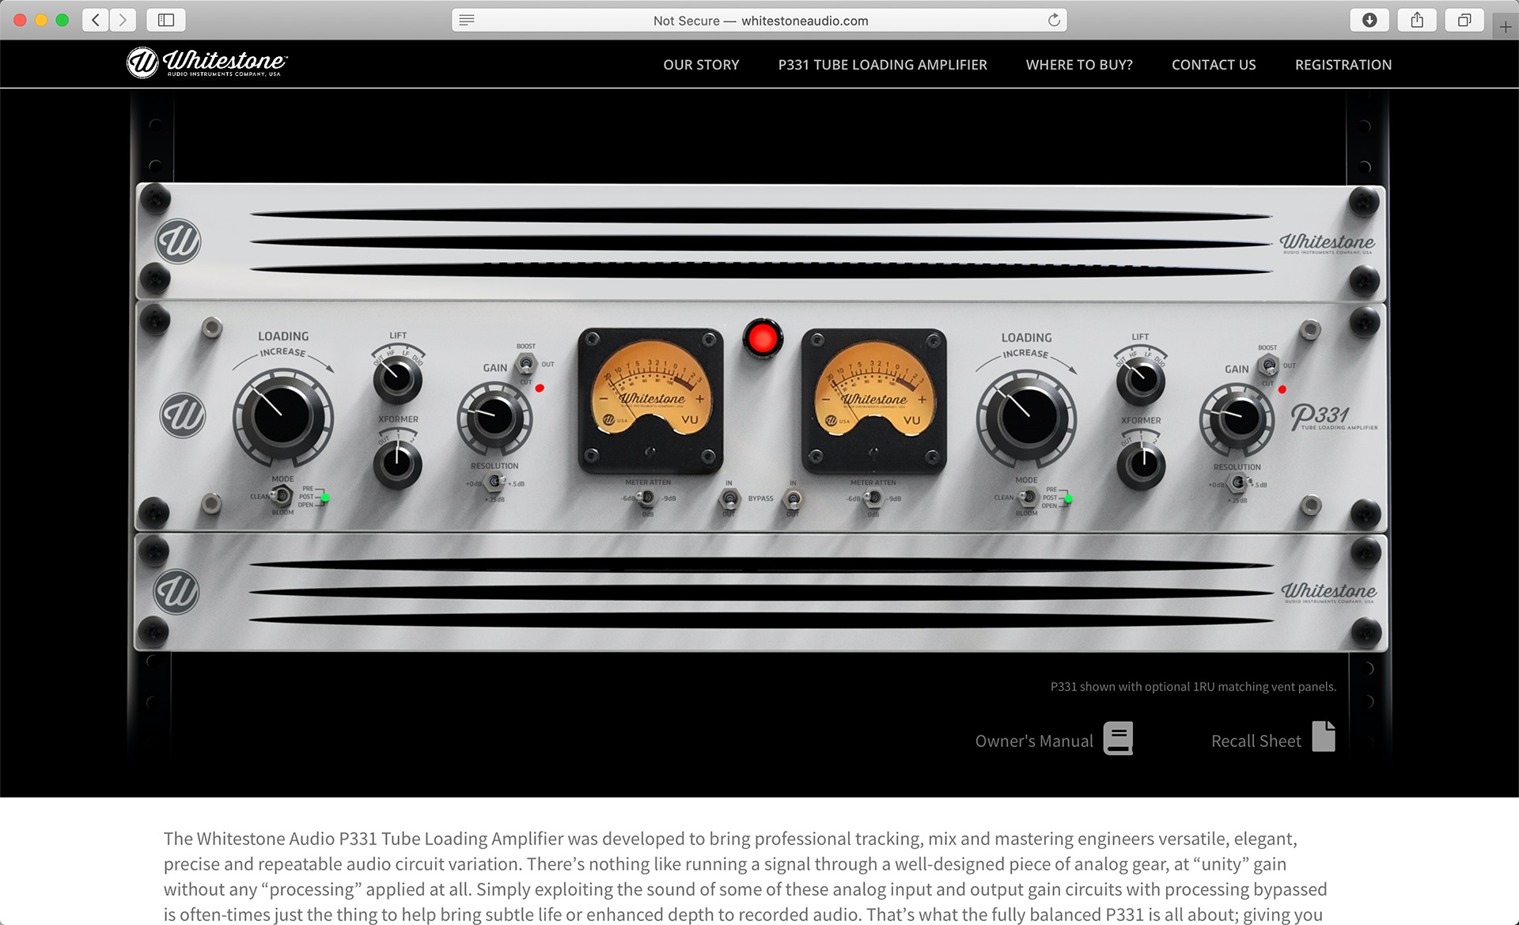Click the Whitestone logo in header
1519x925 pixels.
207,63
